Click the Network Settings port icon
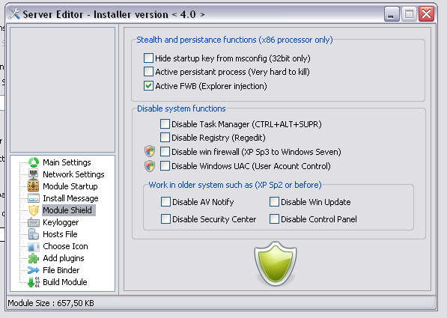Screen dimensions: 447x318 click(x=34, y=174)
